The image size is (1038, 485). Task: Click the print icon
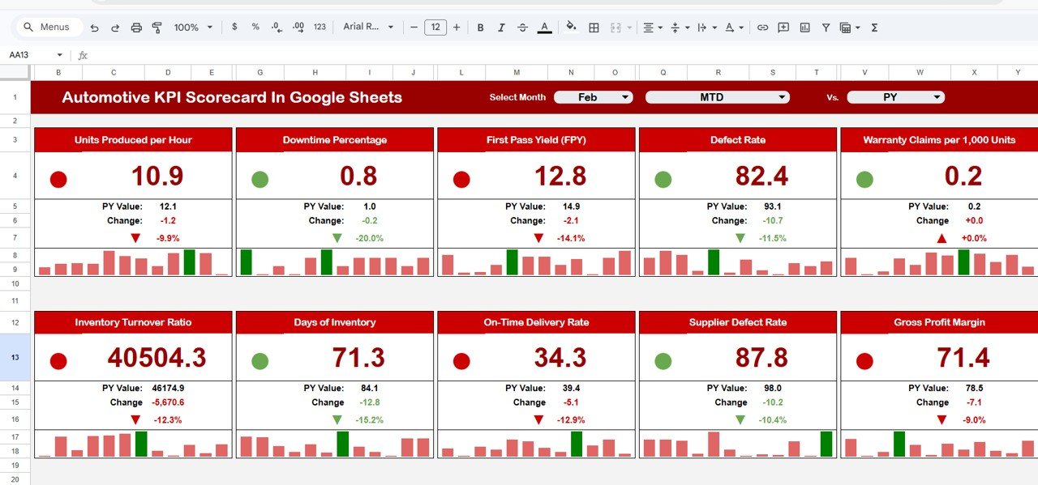click(136, 28)
